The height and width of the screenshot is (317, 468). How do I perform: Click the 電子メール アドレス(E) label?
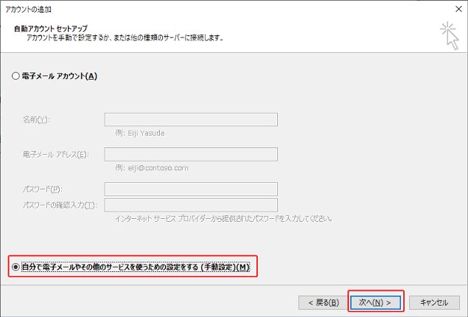(x=56, y=154)
